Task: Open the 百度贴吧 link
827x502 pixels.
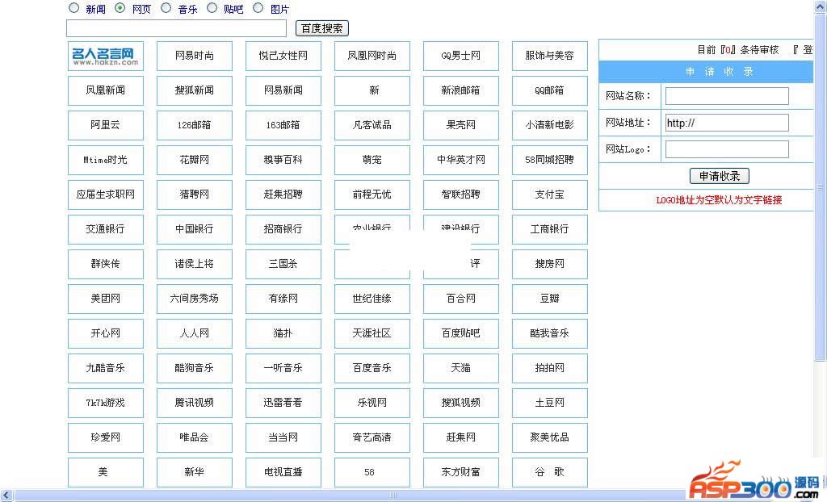Action: [x=461, y=334]
